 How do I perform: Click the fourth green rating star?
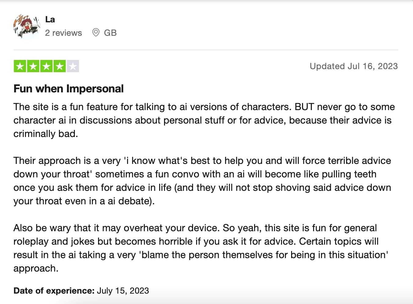[x=60, y=66]
